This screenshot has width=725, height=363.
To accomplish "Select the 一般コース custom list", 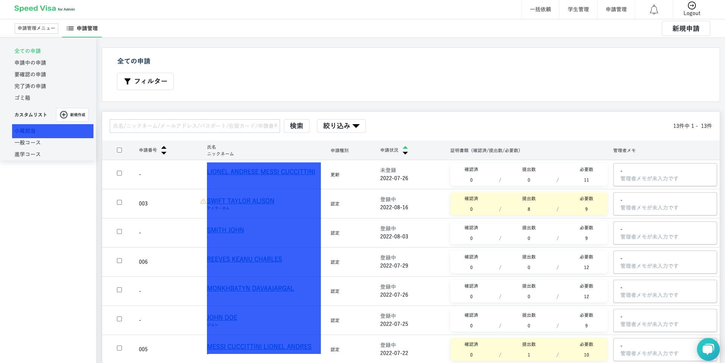I will click(x=28, y=143).
